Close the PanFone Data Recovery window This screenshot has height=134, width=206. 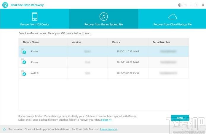[x=203, y=5]
